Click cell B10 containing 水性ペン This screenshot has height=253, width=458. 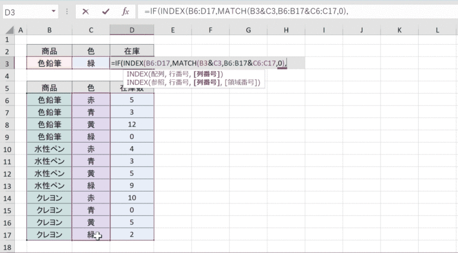coord(49,149)
